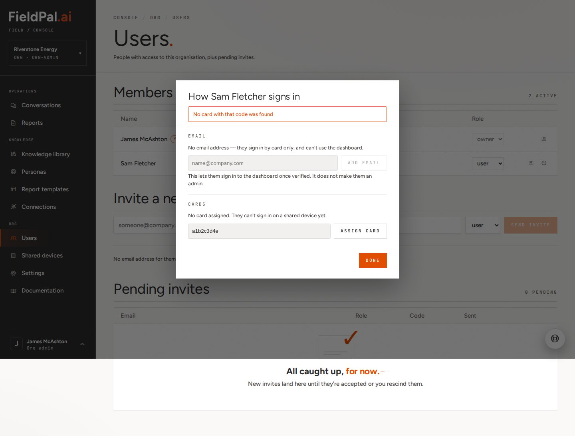575x436 pixels.
Task: Click the Connections plug icon
Action: pos(13,207)
